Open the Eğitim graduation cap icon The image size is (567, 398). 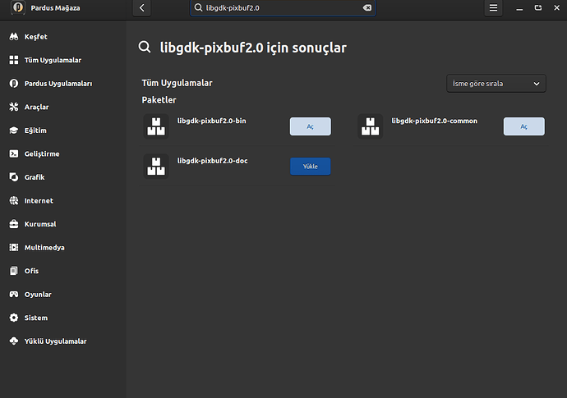point(13,130)
